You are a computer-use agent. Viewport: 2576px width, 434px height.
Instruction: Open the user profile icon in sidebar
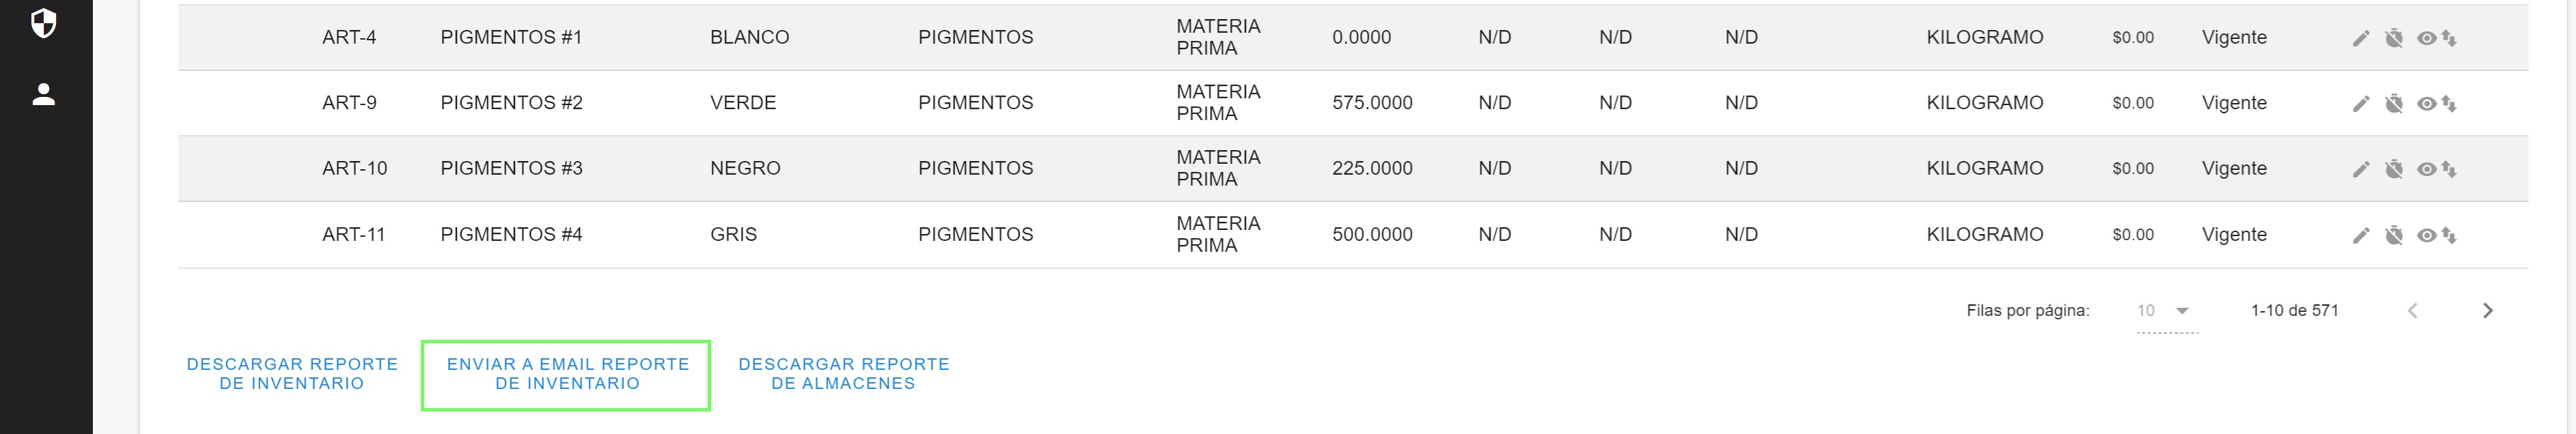click(x=44, y=95)
